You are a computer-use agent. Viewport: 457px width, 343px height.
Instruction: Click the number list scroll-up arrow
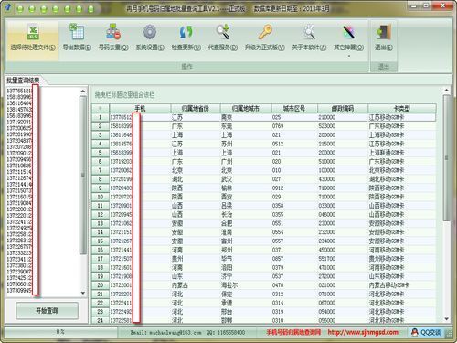(83, 91)
